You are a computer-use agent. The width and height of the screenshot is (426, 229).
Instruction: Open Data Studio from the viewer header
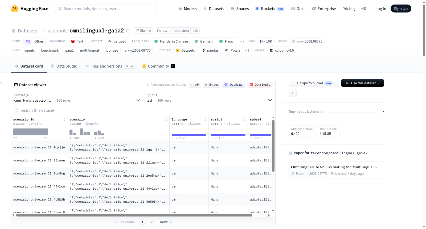[260, 85]
